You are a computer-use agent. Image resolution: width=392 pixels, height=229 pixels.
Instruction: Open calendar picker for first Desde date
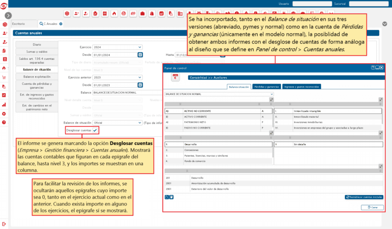[140, 54]
